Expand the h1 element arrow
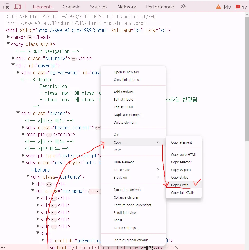Viewport: 249px width, 250px height. tap(33, 184)
